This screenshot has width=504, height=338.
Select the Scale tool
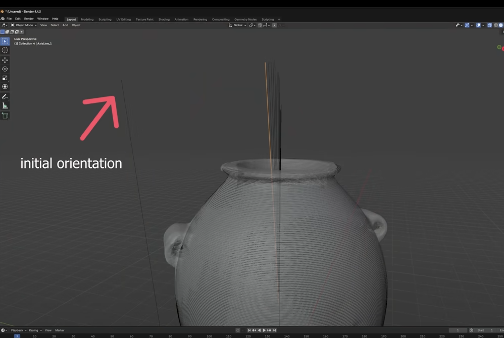[5, 78]
